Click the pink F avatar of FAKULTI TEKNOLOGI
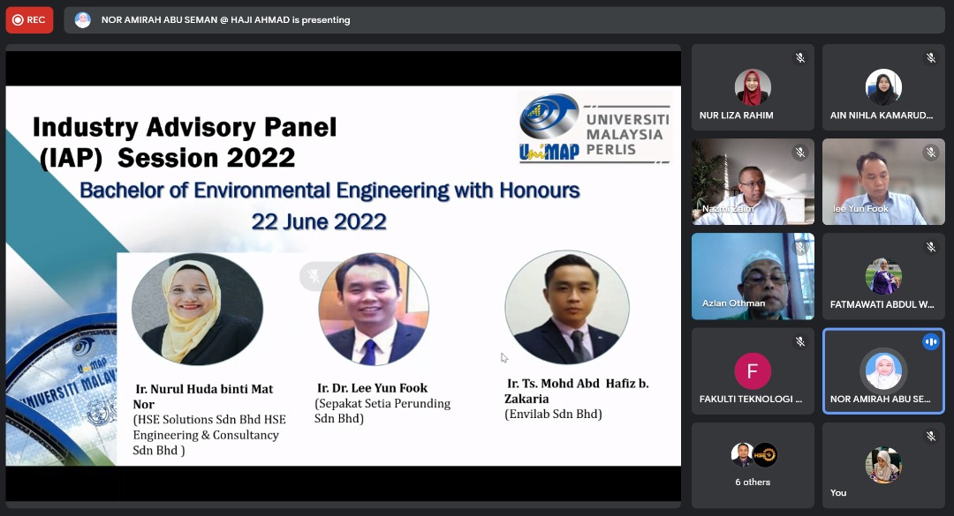The height and width of the screenshot is (516, 954). click(753, 371)
